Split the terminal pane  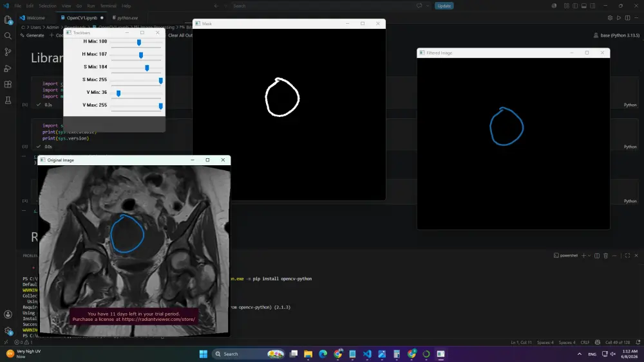tap(597, 255)
